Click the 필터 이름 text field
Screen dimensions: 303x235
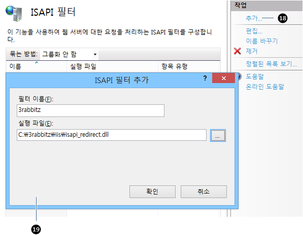point(90,110)
